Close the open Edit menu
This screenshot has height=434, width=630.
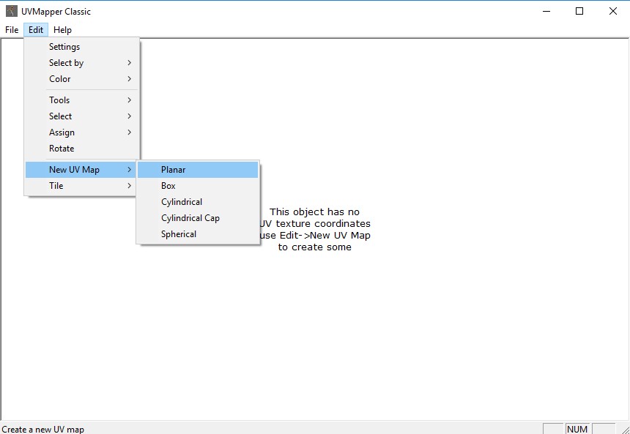[x=36, y=30]
